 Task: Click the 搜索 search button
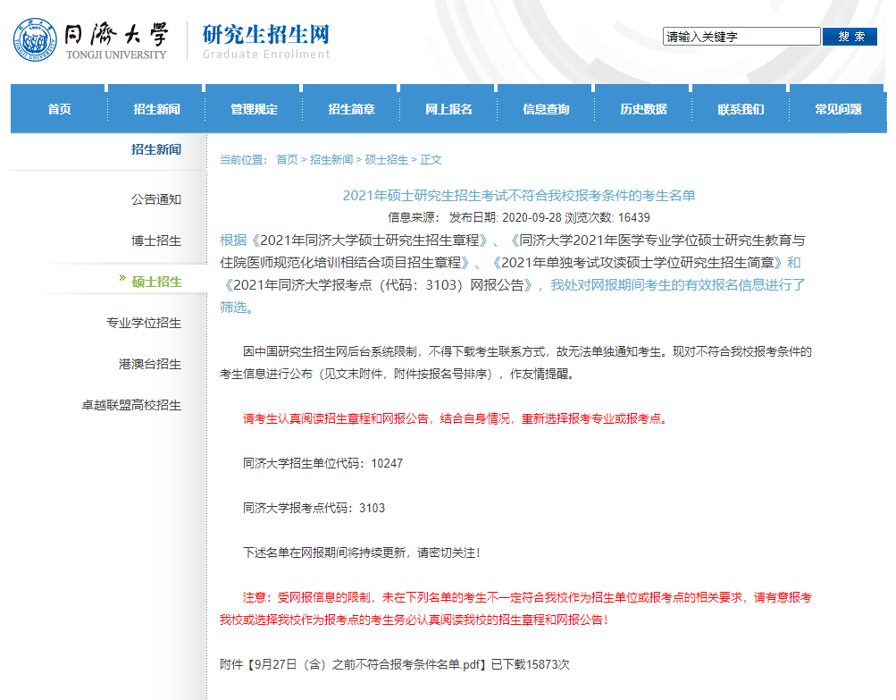coord(850,37)
